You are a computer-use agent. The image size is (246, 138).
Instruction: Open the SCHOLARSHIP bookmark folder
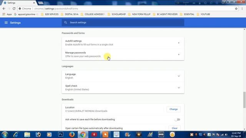(117, 14)
